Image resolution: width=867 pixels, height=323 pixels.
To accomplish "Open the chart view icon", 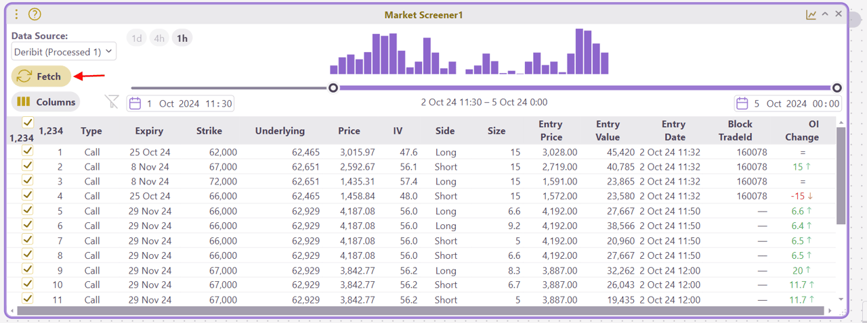I will click(811, 14).
